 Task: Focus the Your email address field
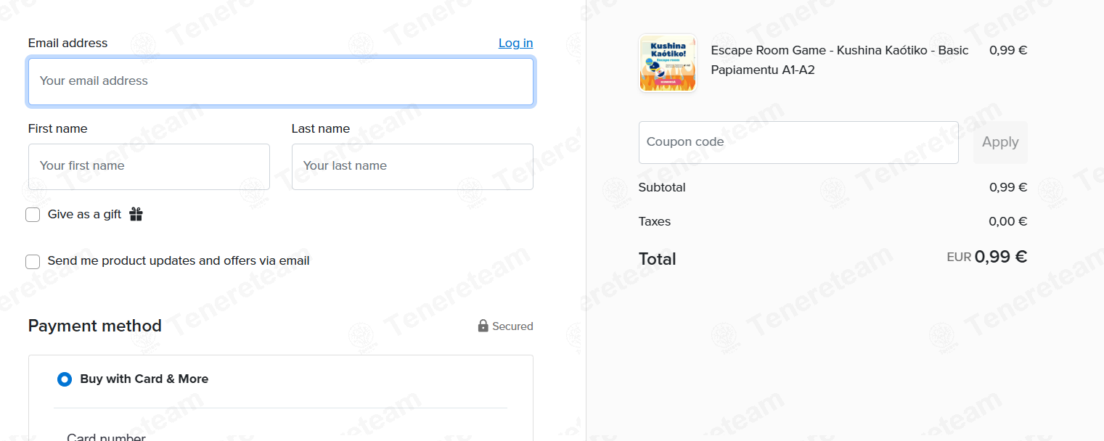(x=281, y=81)
